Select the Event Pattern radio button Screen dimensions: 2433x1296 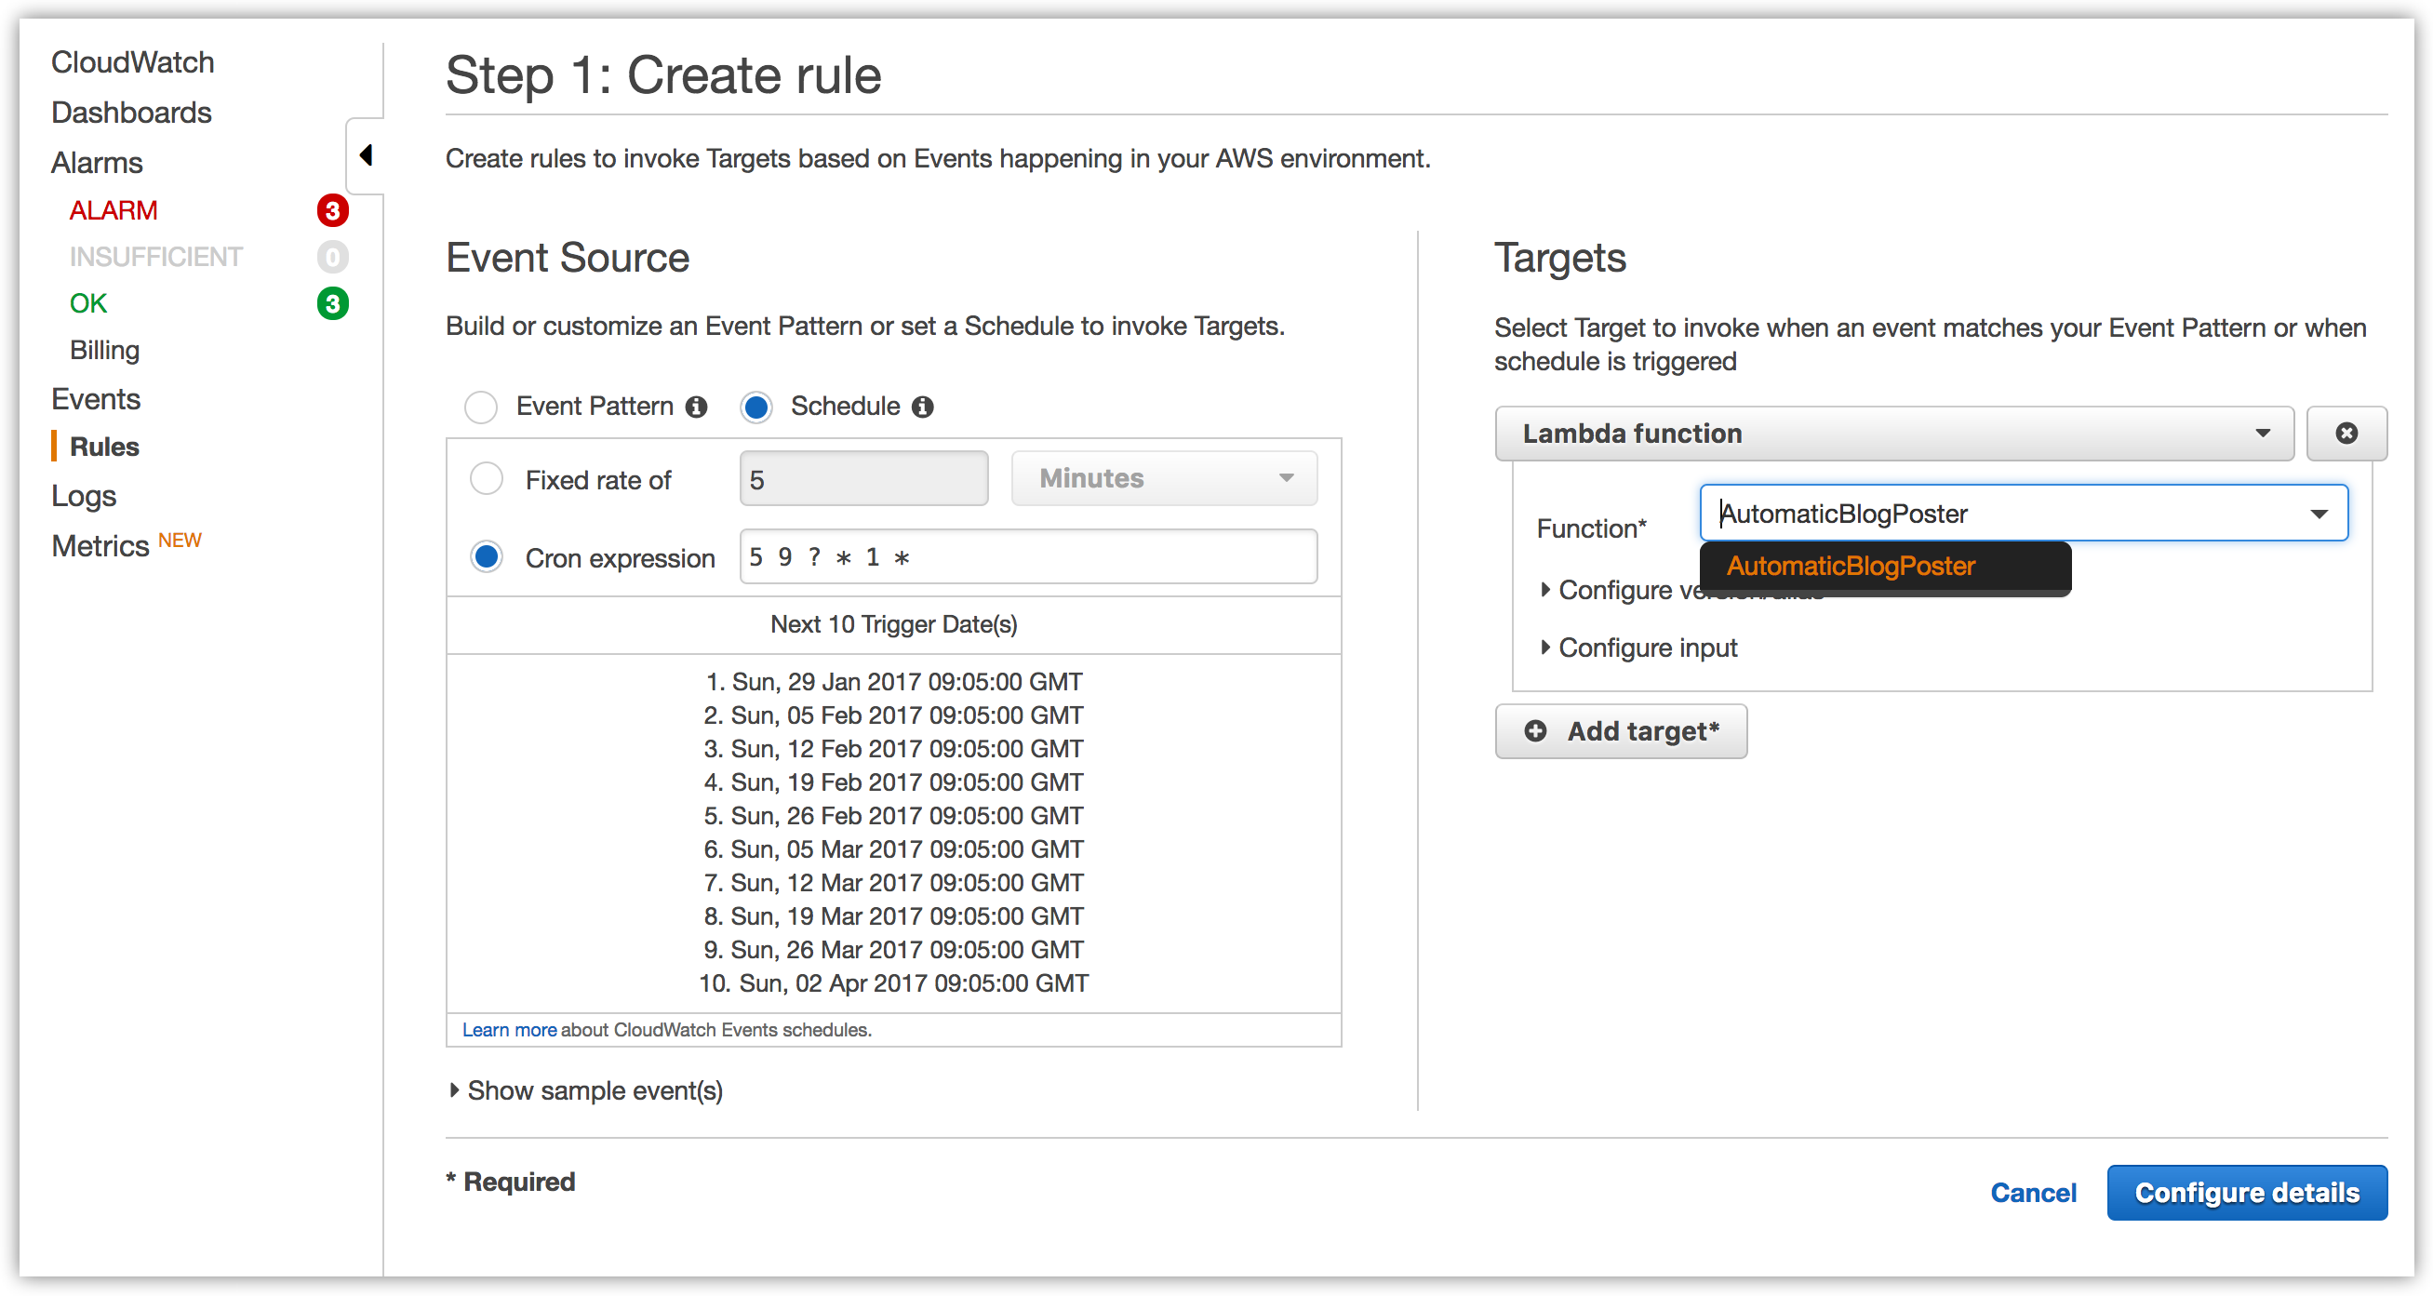click(481, 408)
